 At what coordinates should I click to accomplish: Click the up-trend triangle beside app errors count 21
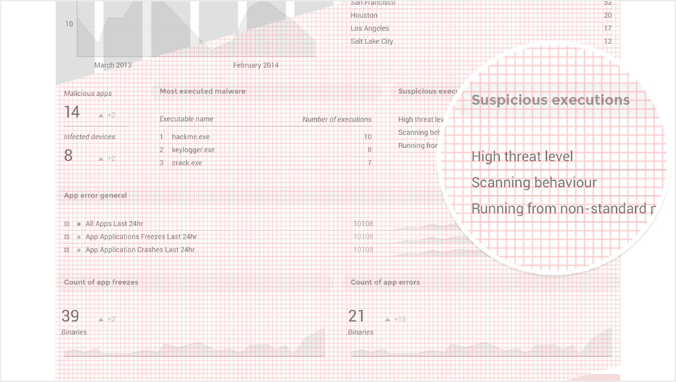pyautogui.click(x=388, y=319)
